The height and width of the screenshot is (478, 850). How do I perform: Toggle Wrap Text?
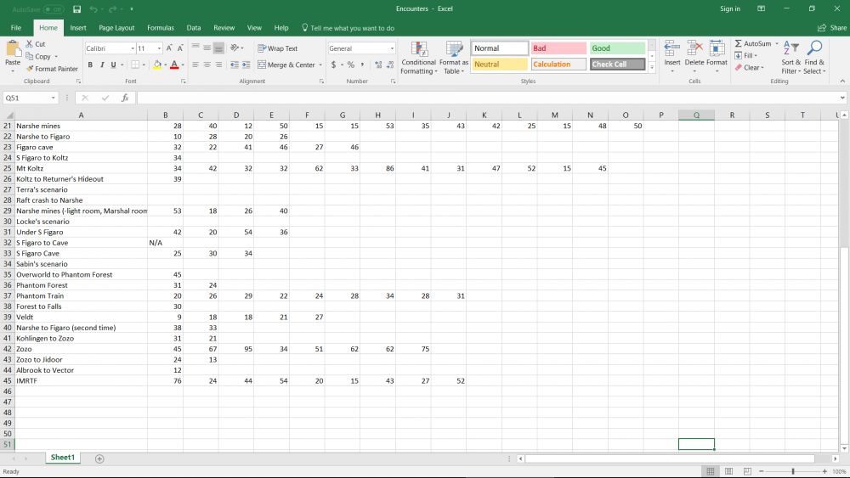[278, 48]
